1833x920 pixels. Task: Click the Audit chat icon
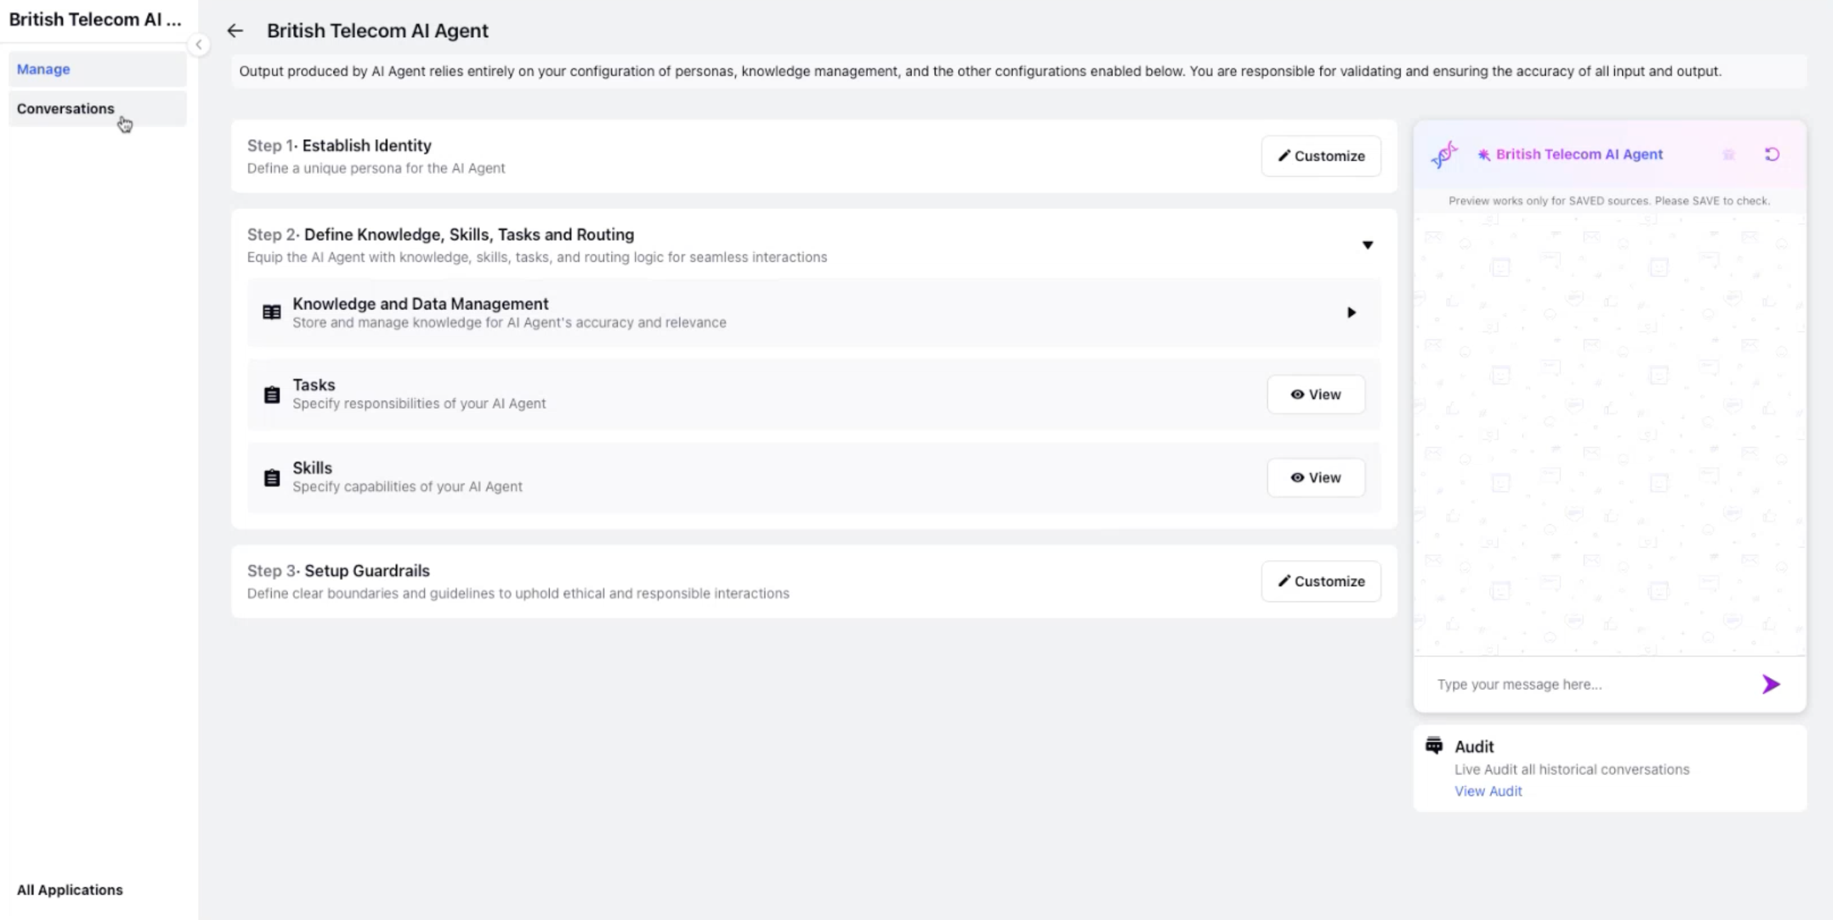point(1434,745)
